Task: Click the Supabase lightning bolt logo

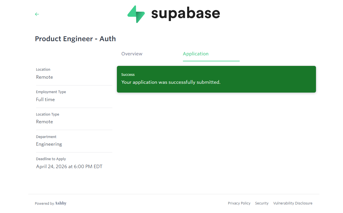Action: click(136, 14)
